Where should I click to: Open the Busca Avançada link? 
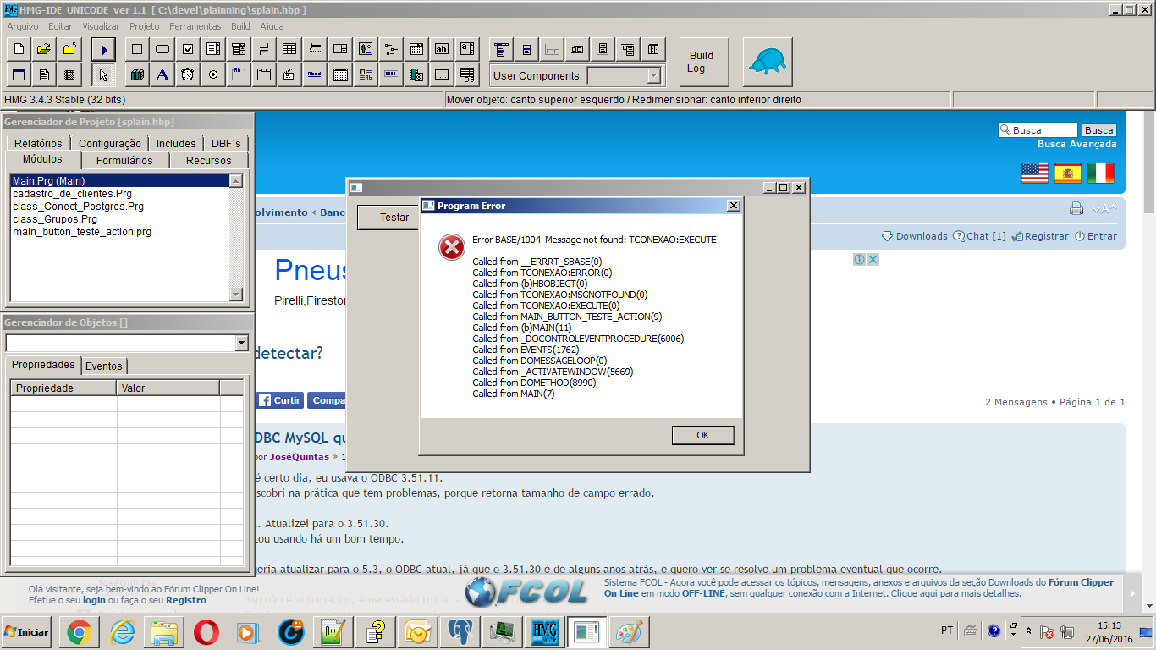point(1077,144)
